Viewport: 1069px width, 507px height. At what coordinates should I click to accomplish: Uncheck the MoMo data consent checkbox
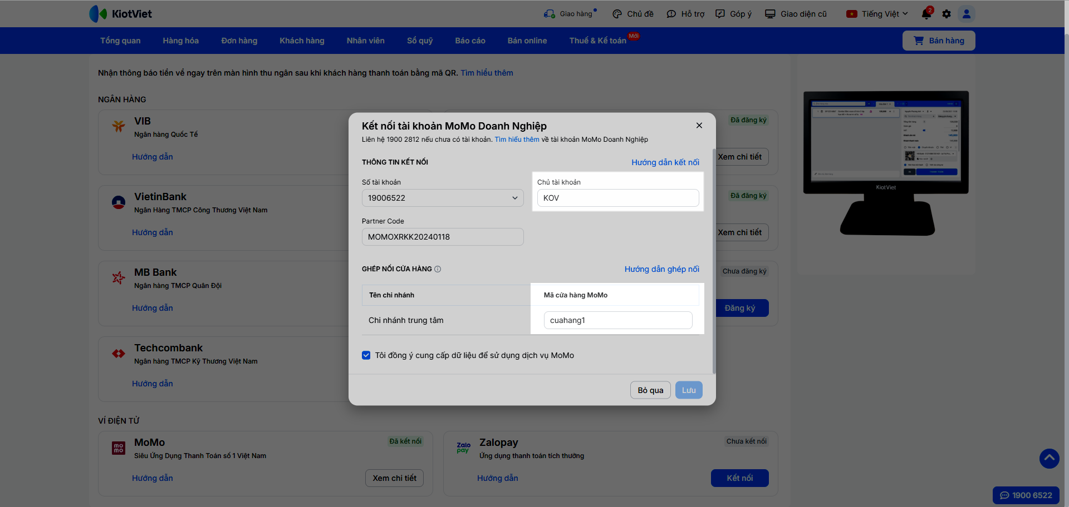point(366,355)
